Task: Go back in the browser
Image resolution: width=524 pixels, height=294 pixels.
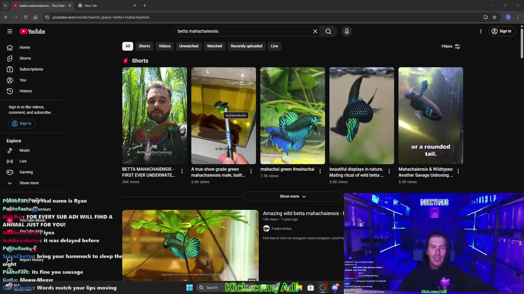Action: 6,17
